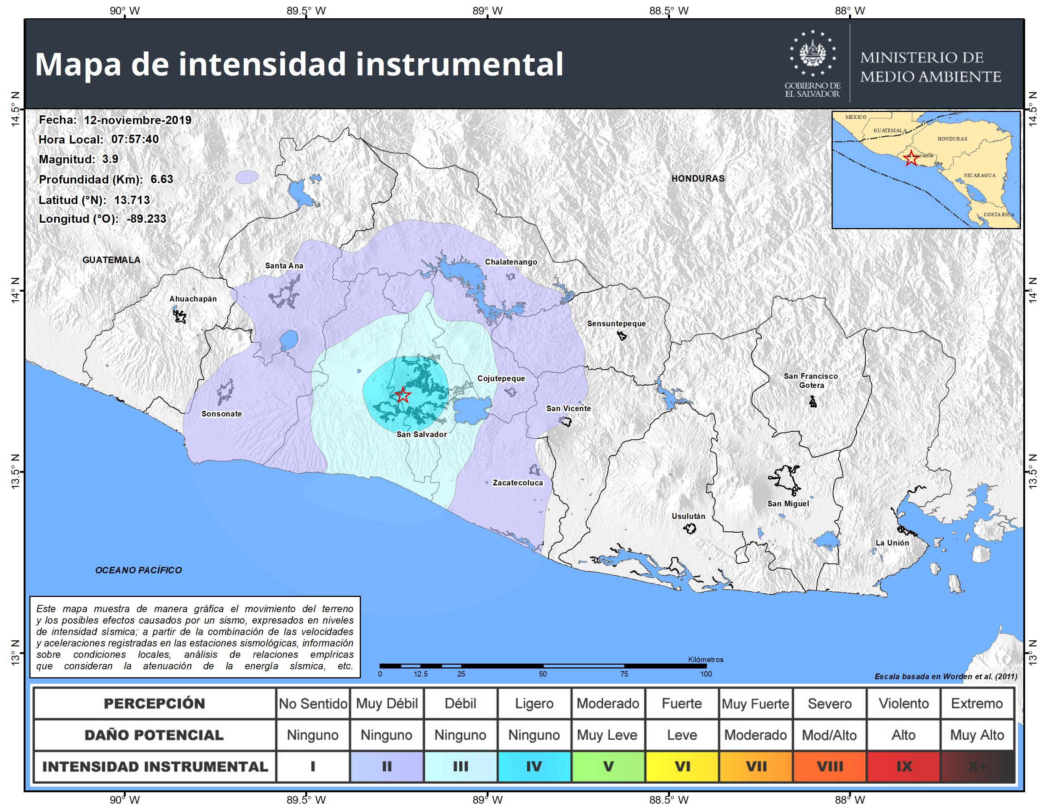
Task: Click the 'Severo' perception cell
Action: coord(830,704)
